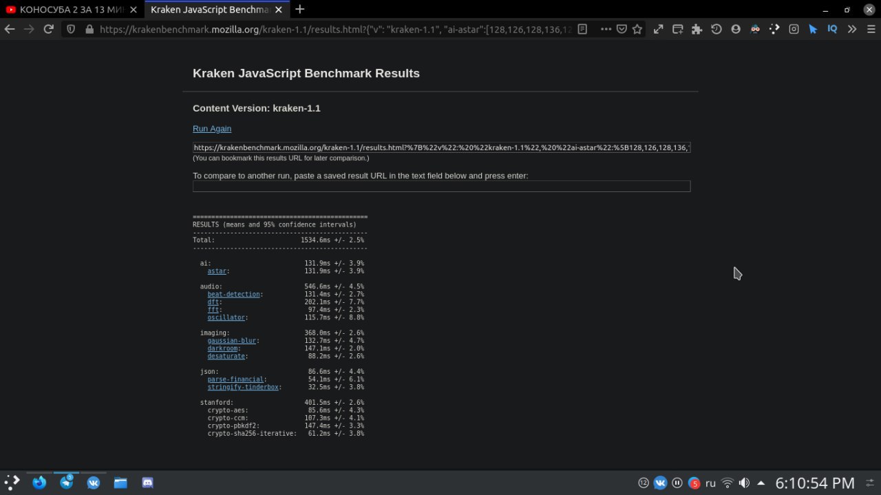Open the Firefox account avatar icon
The image size is (881, 495).
coord(736,30)
